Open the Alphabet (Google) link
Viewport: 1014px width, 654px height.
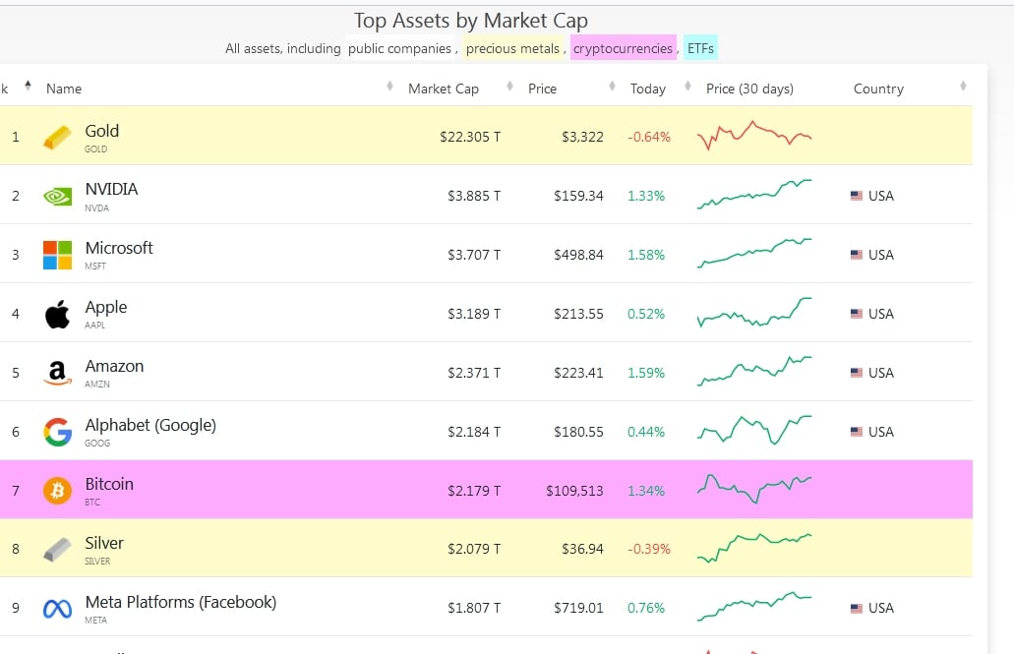(x=150, y=426)
